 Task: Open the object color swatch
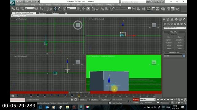click(184, 56)
